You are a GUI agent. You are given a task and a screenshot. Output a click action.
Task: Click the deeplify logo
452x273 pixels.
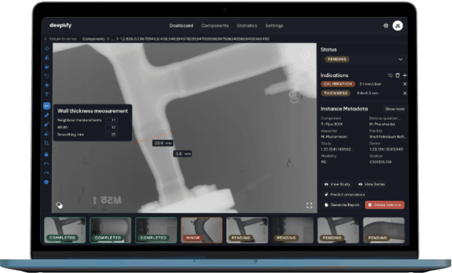point(60,26)
